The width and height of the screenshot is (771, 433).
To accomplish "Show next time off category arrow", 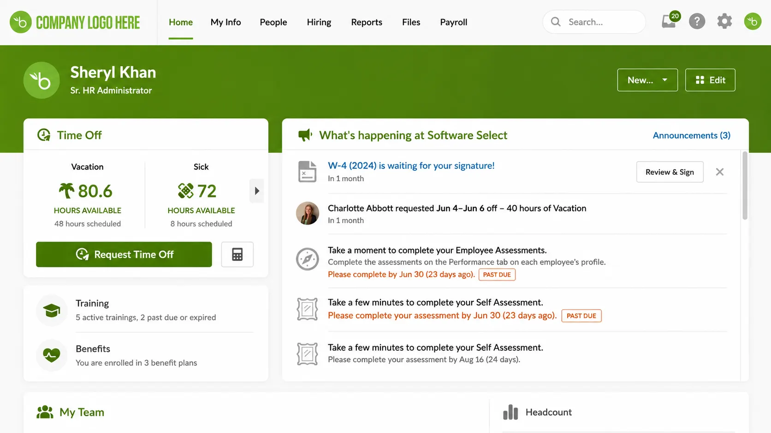I will (x=257, y=191).
